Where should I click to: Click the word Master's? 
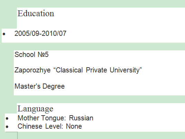point(28,86)
